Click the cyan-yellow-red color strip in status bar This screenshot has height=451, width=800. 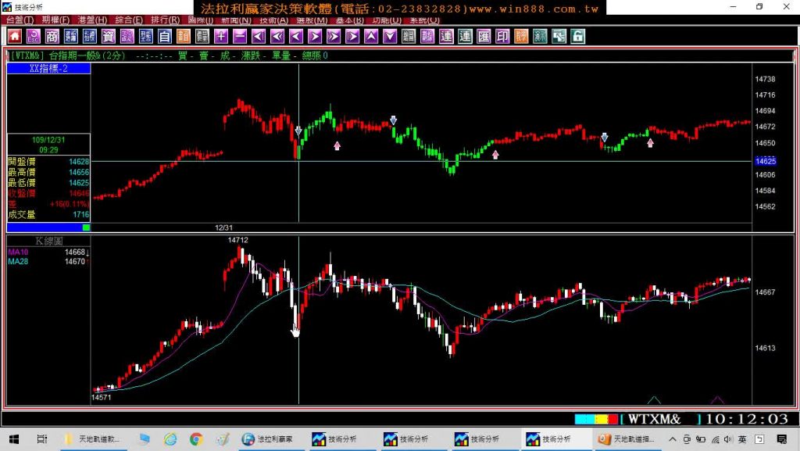pos(596,420)
